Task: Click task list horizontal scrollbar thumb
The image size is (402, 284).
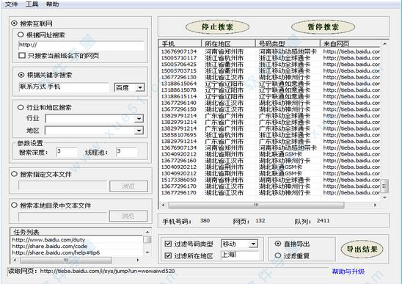Action: (x=66, y=260)
